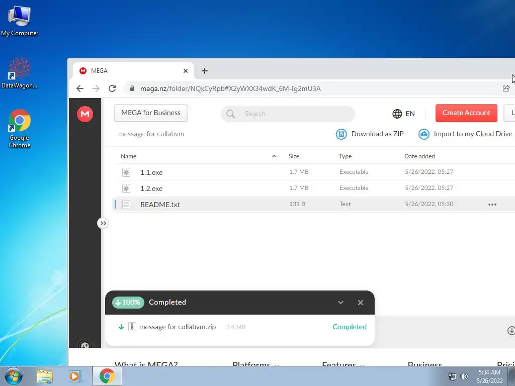Click the 100% download progress badge
Viewport: 515px width, 386px height.
tap(128, 302)
